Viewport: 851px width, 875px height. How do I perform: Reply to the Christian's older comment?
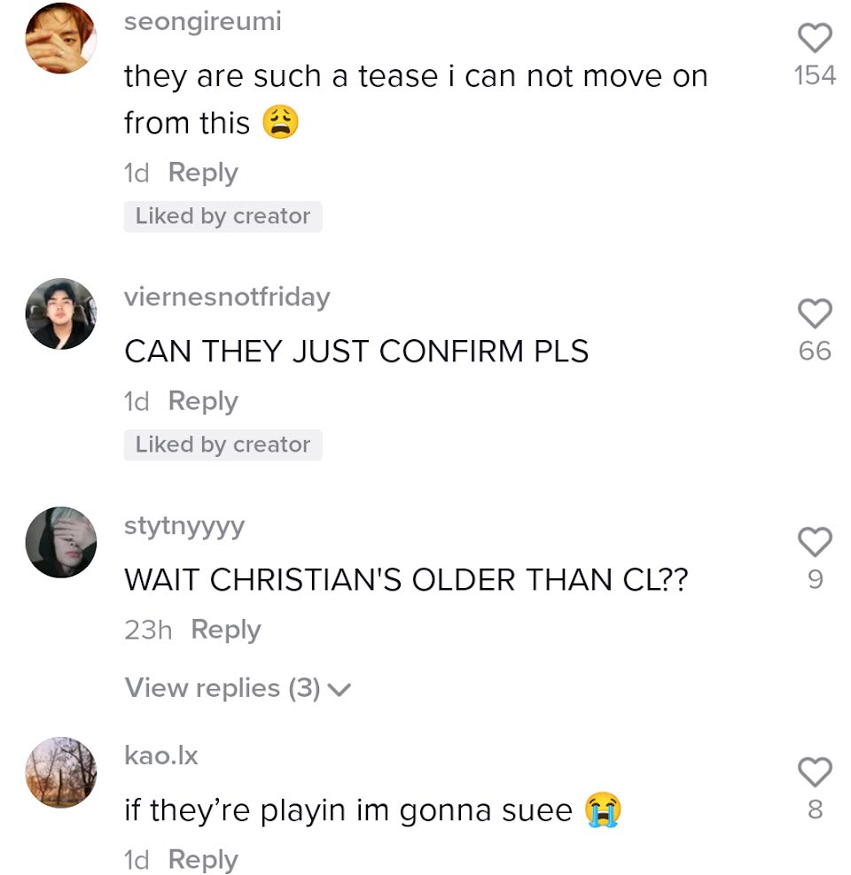coord(226,630)
